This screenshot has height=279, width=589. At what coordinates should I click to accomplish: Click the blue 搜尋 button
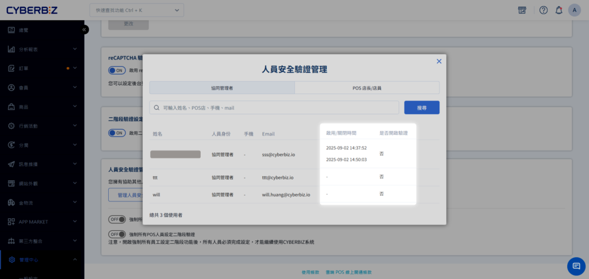point(422,107)
